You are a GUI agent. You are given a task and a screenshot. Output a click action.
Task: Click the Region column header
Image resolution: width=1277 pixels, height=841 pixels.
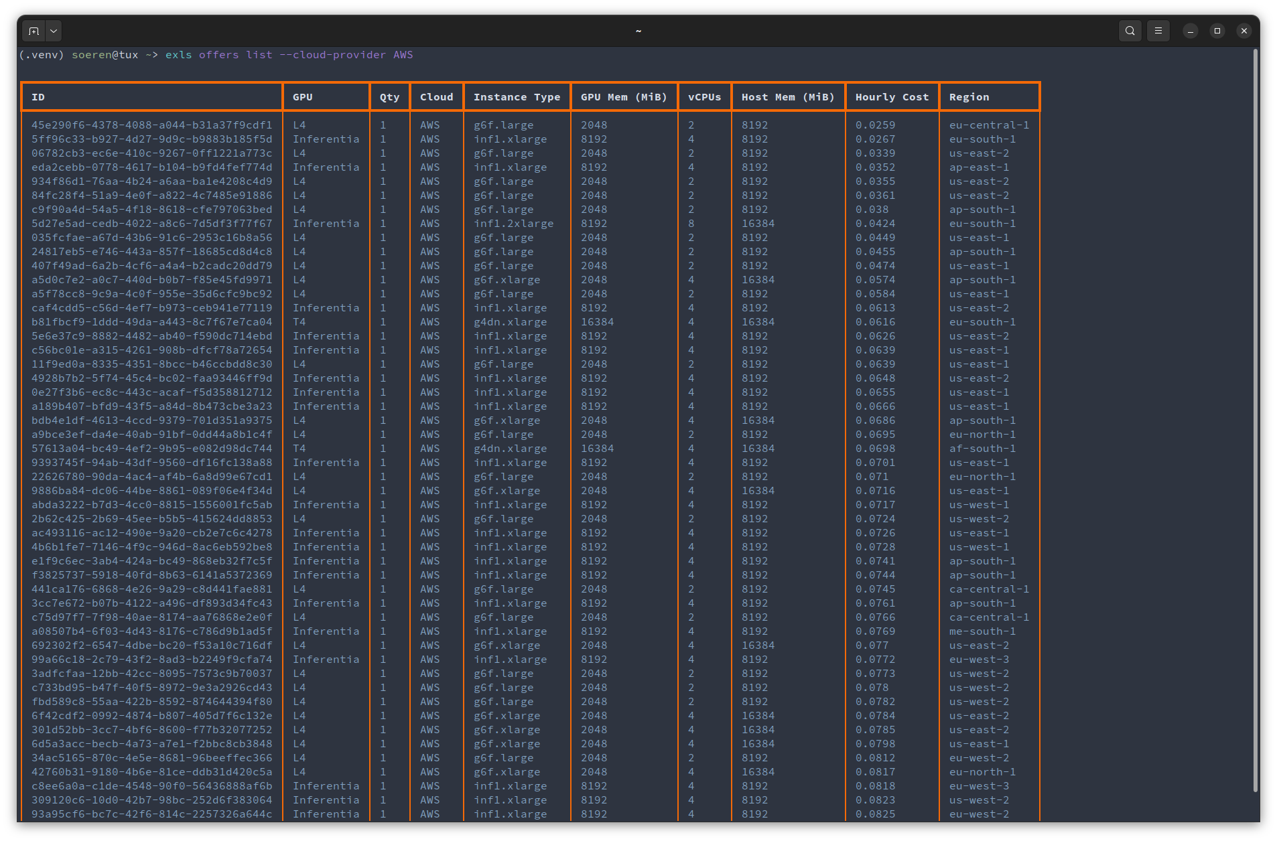969,96
